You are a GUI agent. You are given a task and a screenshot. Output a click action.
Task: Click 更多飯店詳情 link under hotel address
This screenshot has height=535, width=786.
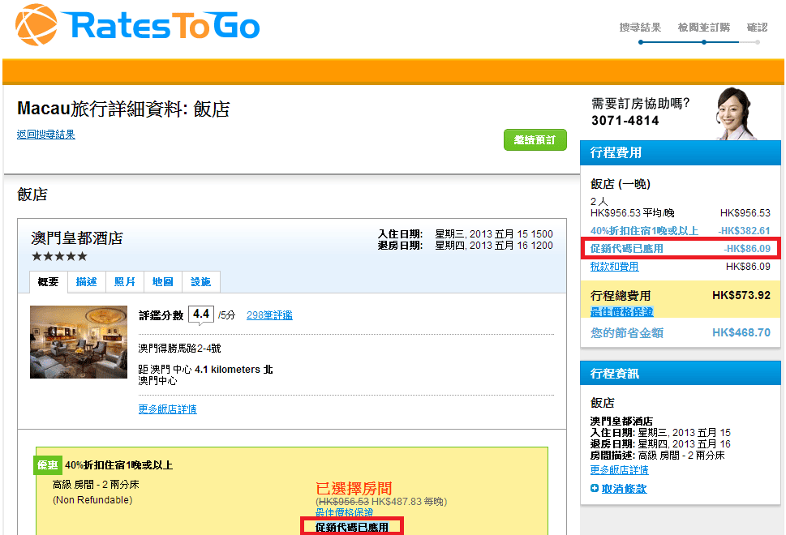coord(167,409)
